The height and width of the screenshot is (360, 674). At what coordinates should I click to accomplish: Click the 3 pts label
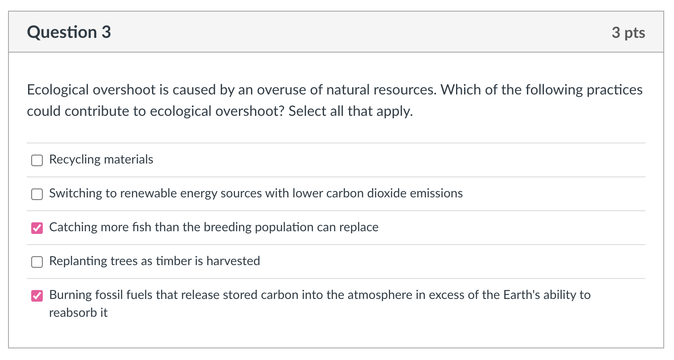click(629, 32)
